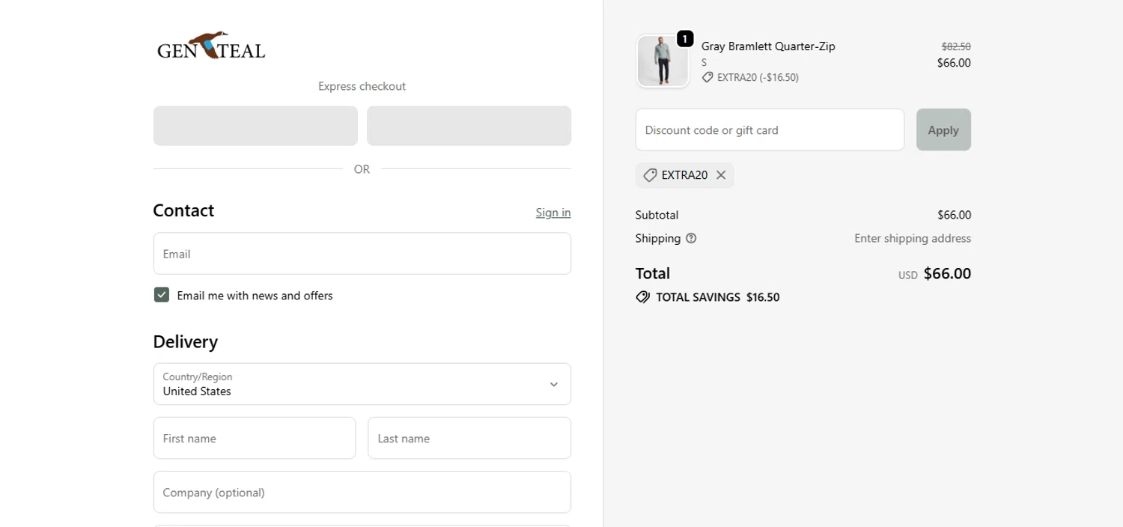This screenshot has height=527, width=1123.
Task: Focus the Company (optional) field
Action: pyautogui.click(x=362, y=492)
